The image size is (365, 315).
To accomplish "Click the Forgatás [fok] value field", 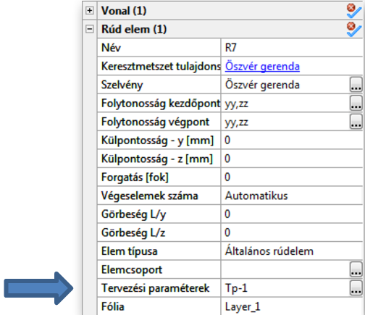I will tap(292, 177).
